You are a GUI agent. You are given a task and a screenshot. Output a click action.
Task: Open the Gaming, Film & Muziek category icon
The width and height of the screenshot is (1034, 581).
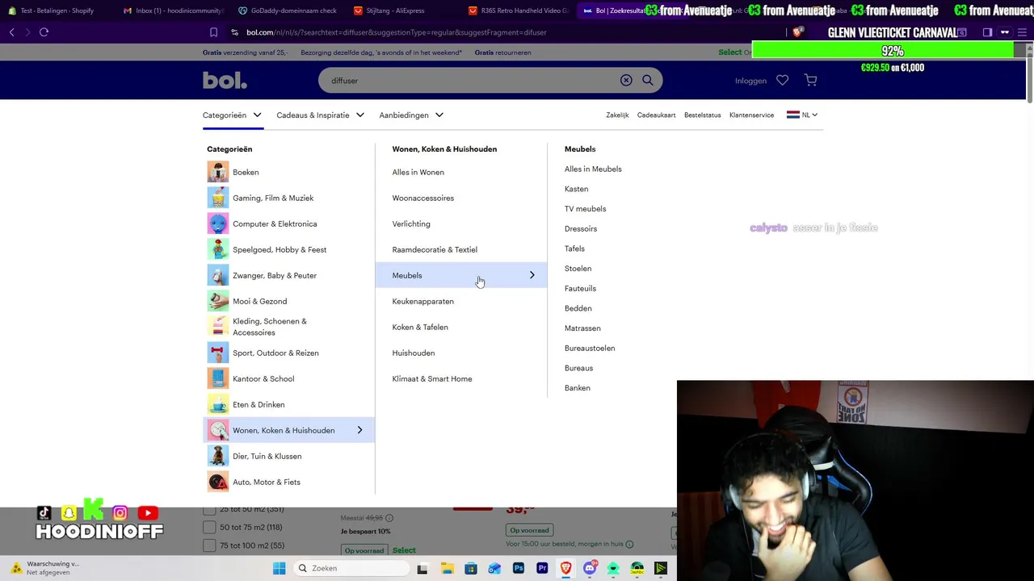point(218,198)
